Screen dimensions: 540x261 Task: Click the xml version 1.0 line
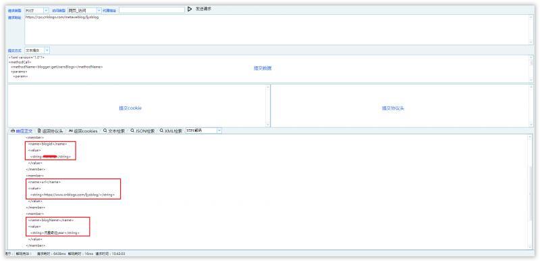pyautogui.click(x=26, y=57)
